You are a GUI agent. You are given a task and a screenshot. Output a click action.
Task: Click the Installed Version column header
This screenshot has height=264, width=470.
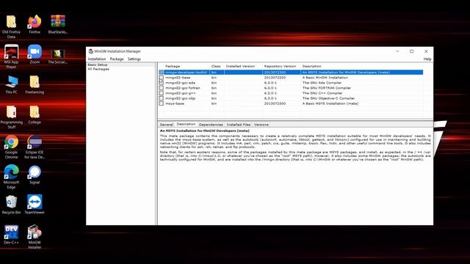pos(240,66)
